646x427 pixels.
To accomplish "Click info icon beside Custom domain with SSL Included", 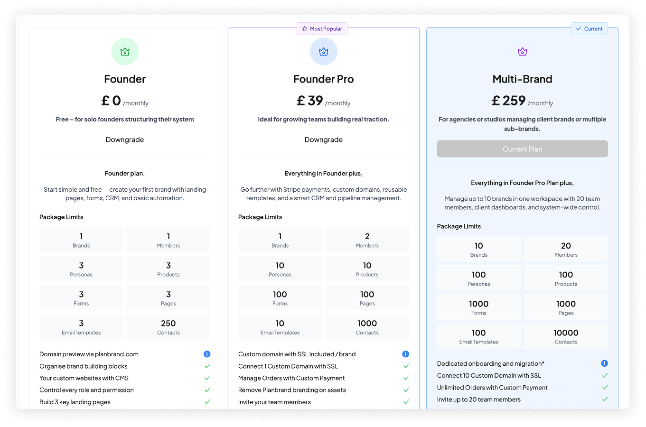I will [x=405, y=354].
